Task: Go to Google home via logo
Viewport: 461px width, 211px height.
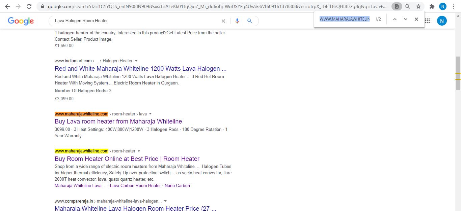Action: [21, 21]
